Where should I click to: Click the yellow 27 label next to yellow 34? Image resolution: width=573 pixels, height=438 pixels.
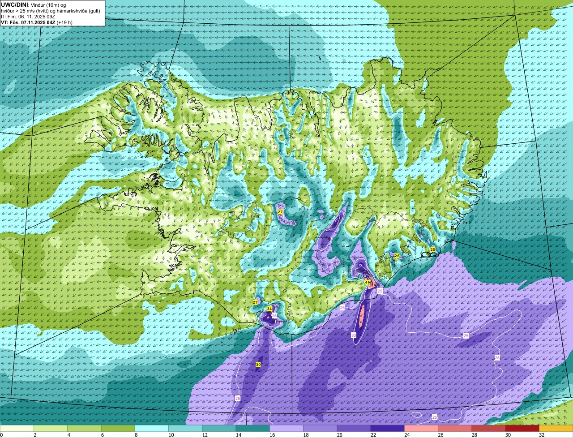coord(255,303)
